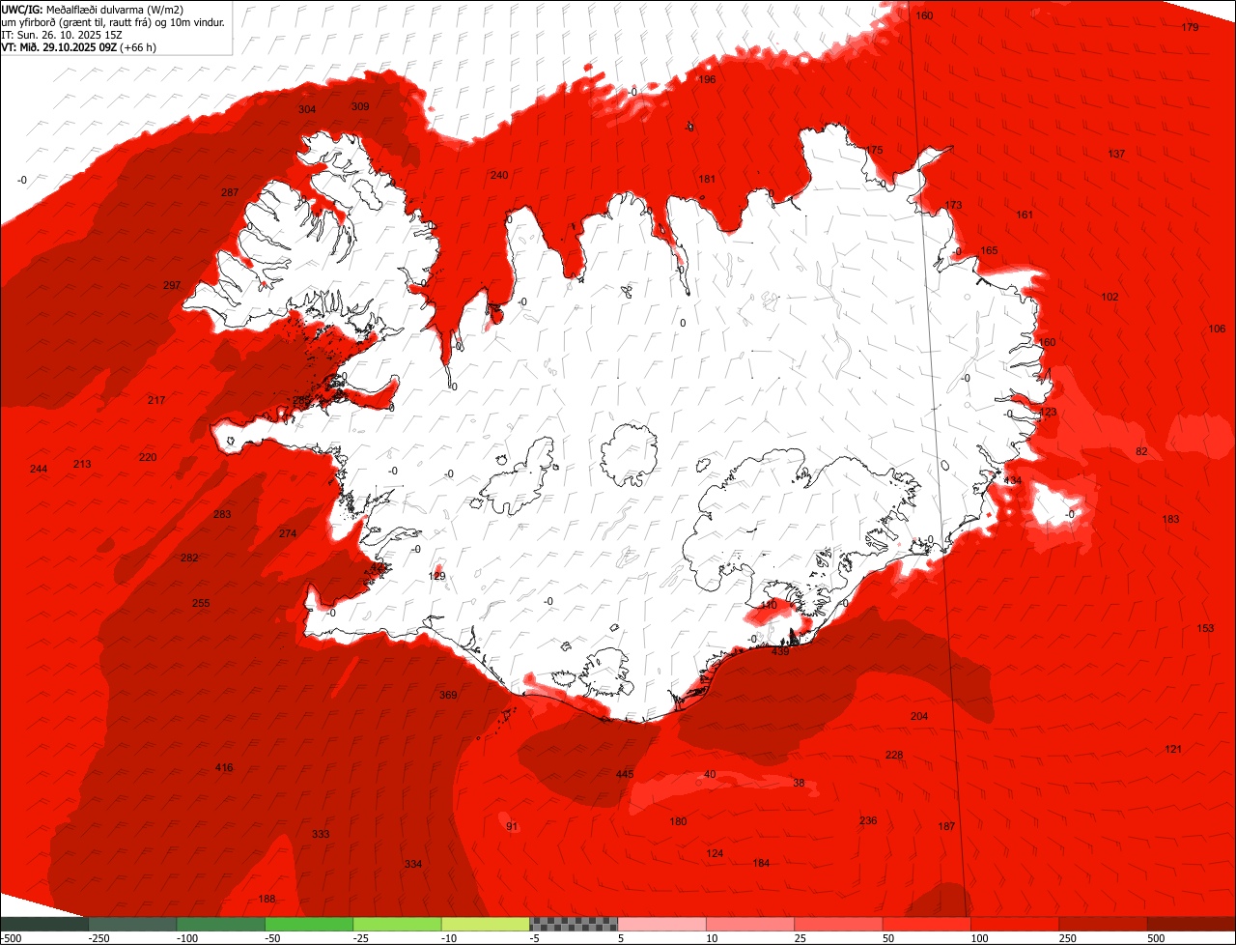Select the map value '204'
The height and width of the screenshot is (945, 1236).
(919, 716)
